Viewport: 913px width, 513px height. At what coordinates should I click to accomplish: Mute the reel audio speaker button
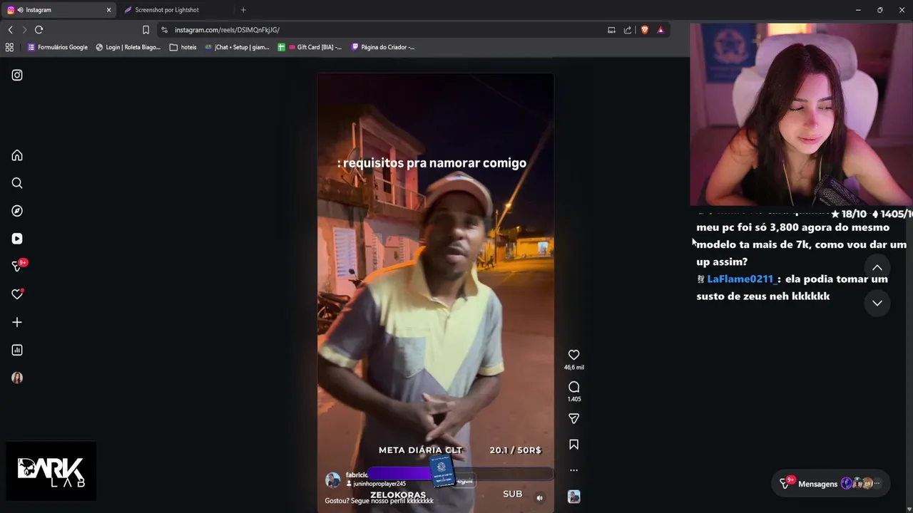pos(540,498)
